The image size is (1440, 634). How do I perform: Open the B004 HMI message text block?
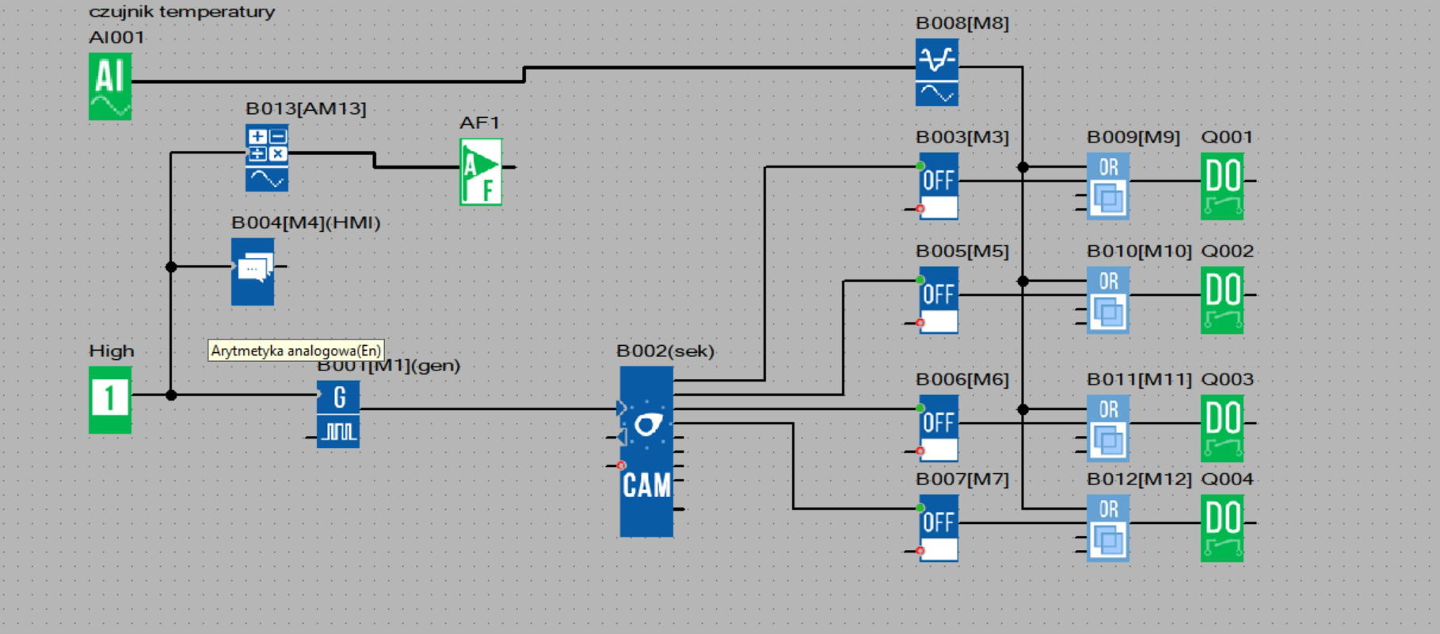pyautogui.click(x=253, y=271)
